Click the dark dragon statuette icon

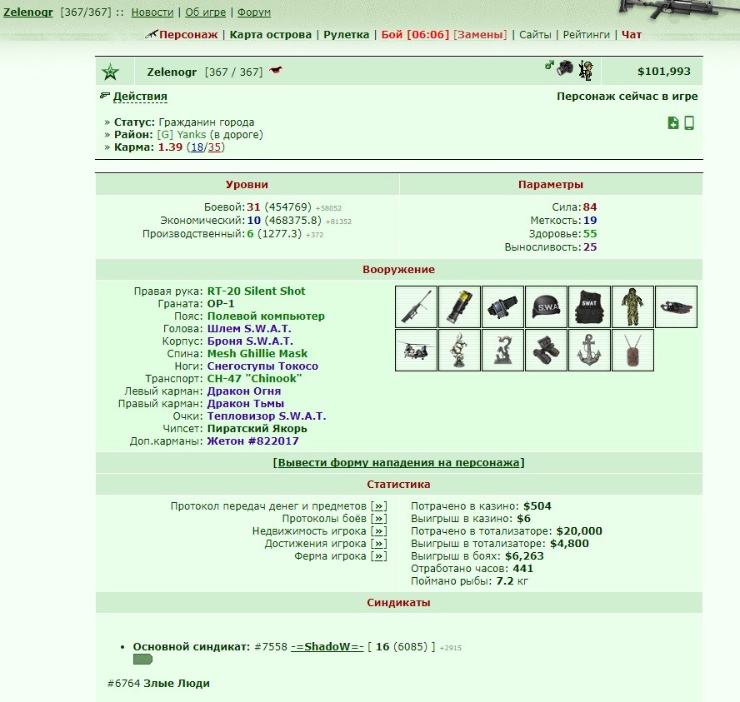coord(502,351)
